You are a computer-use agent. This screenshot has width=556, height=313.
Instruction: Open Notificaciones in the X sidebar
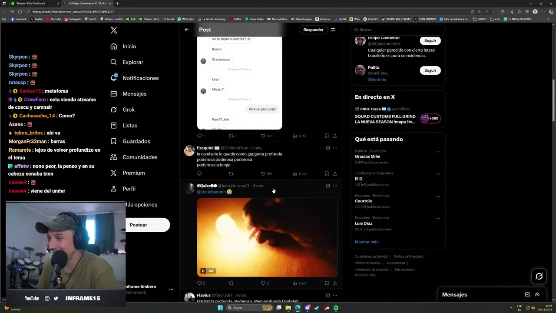click(135, 78)
